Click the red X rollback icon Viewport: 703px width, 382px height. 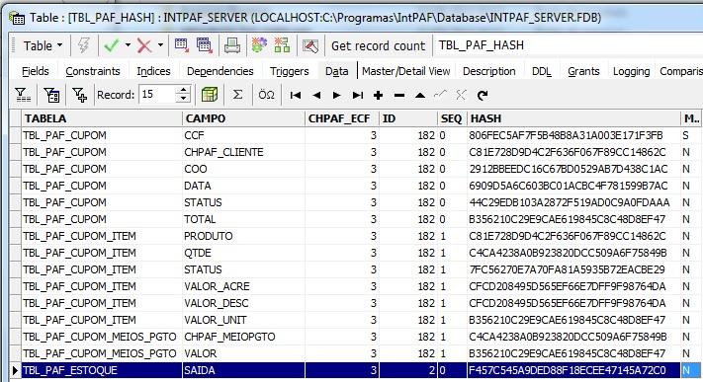pos(144,45)
